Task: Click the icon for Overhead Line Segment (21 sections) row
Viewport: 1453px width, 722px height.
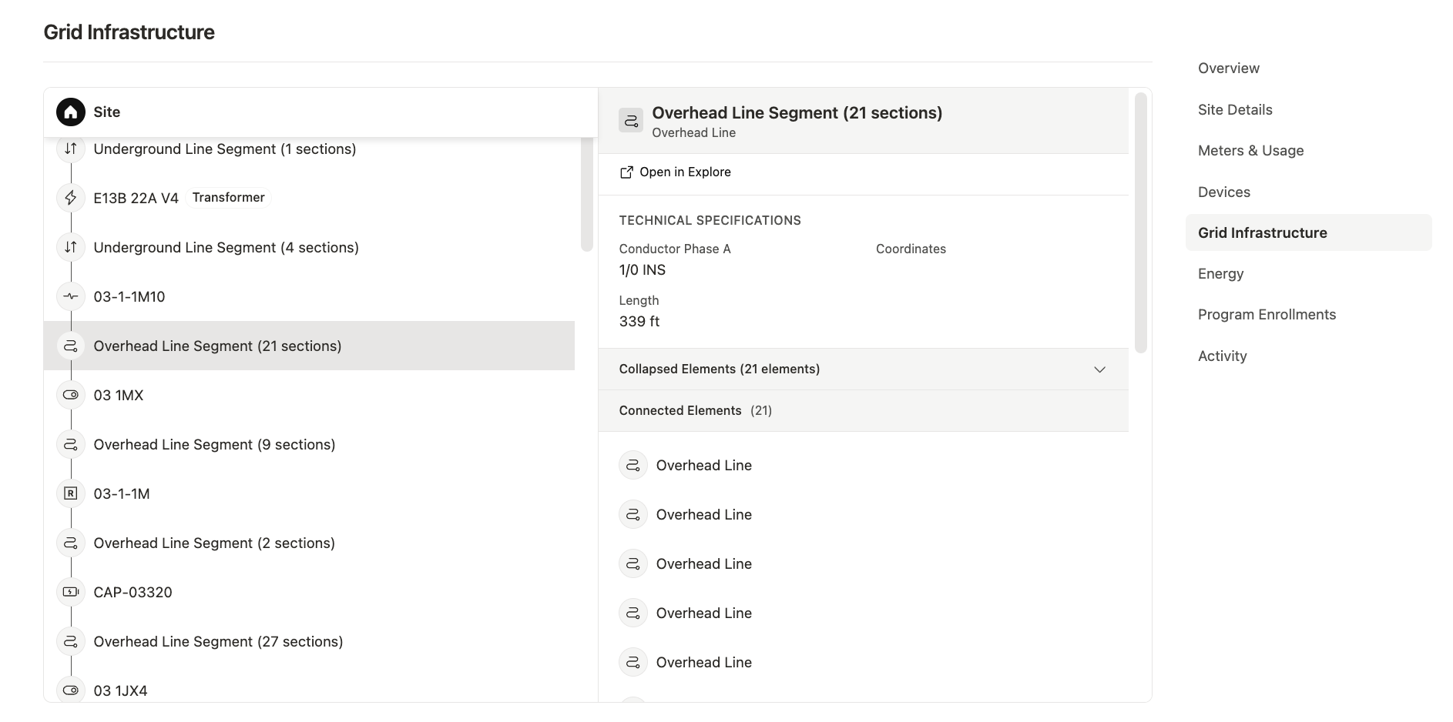Action: tap(71, 346)
